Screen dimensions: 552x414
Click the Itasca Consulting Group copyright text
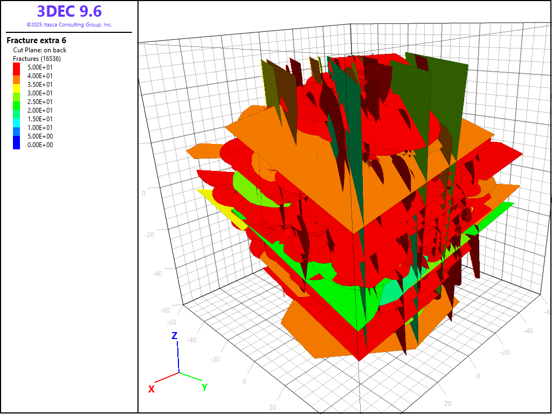click(69, 25)
